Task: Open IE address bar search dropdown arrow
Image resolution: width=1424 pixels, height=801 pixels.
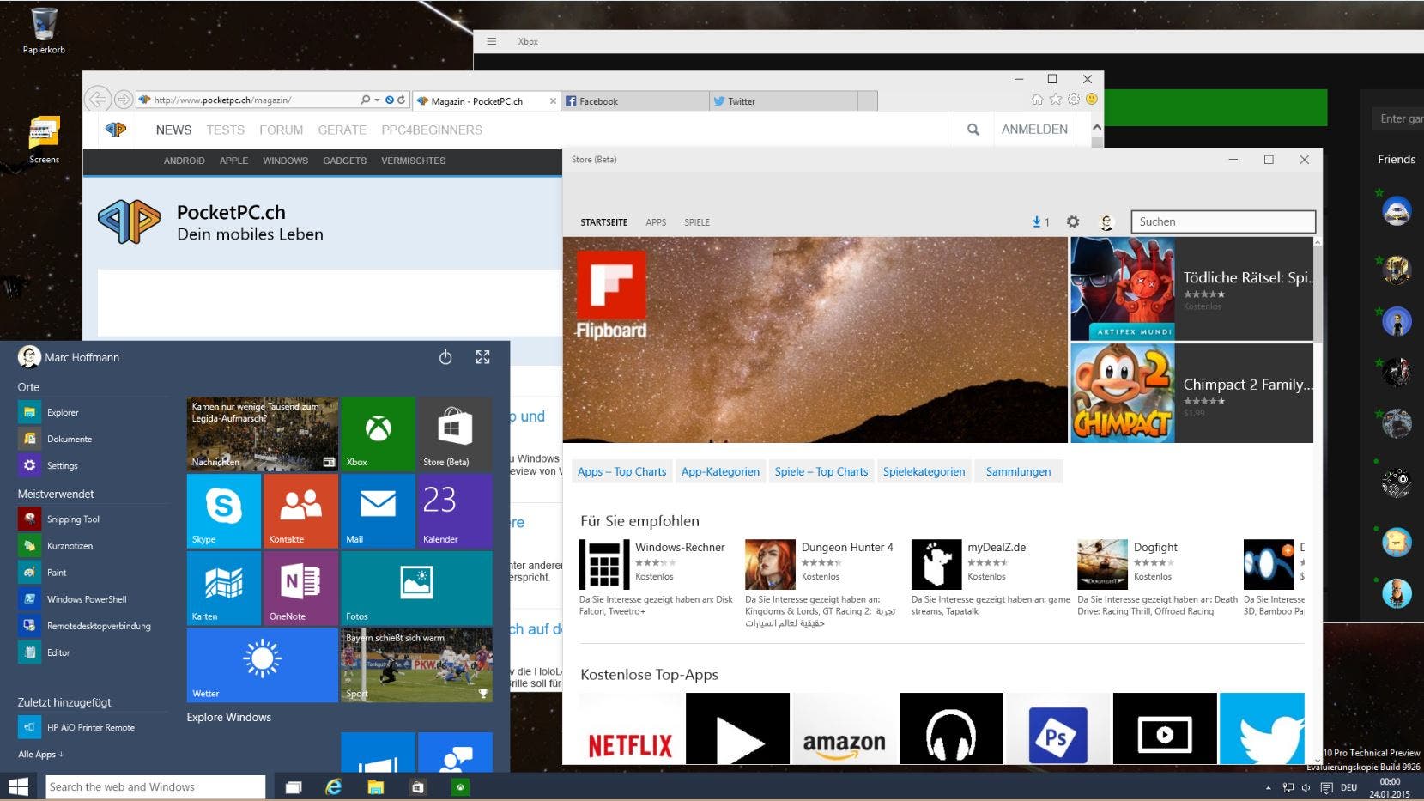Action: point(377,100)
